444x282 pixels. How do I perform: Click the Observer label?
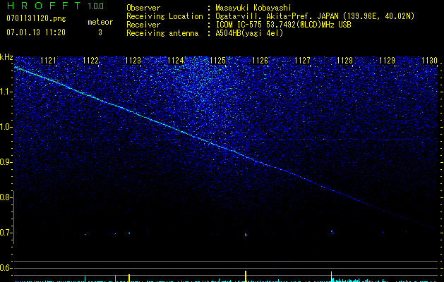[143, 8]
